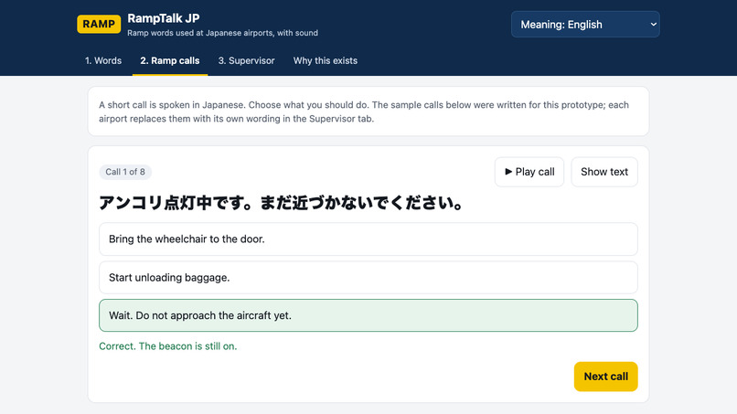Screen dimensions: 737x414
Task: Click the subtitle 'Ramp words used at Japanese airports'
Action: [223, 33]
